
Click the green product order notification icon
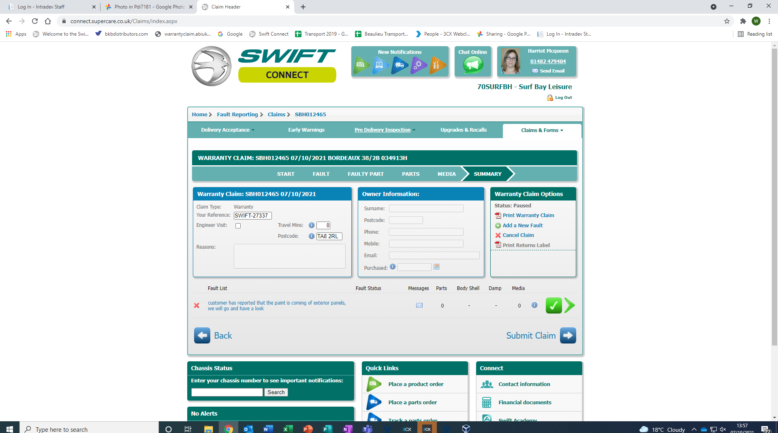[361, 65]
